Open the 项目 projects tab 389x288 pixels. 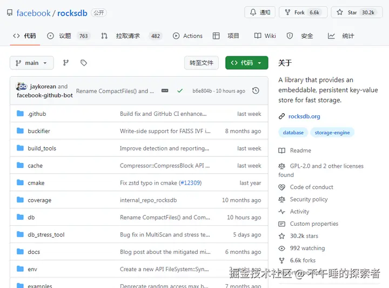click(226, 36)
